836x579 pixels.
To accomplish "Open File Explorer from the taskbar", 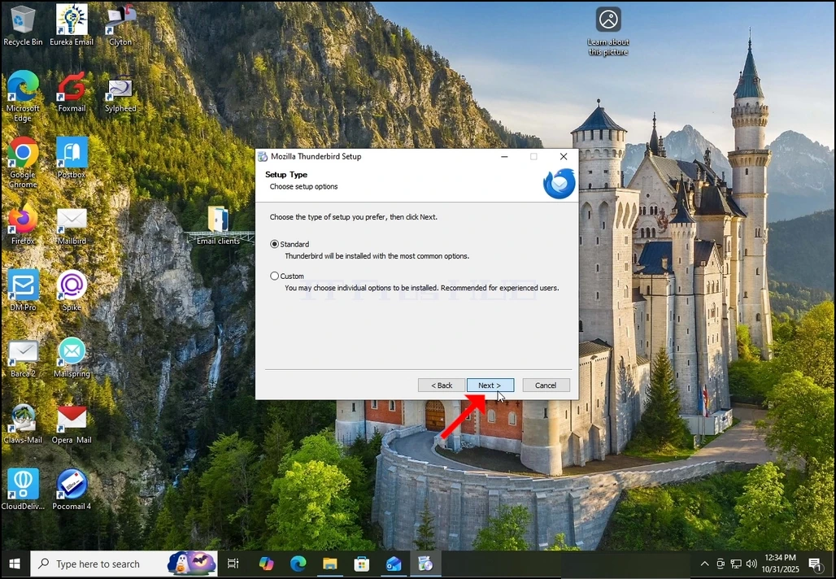I will (330, 564).
